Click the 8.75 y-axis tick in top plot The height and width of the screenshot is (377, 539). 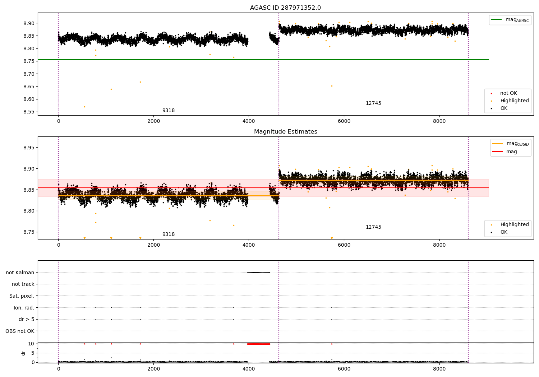(29, 61)
